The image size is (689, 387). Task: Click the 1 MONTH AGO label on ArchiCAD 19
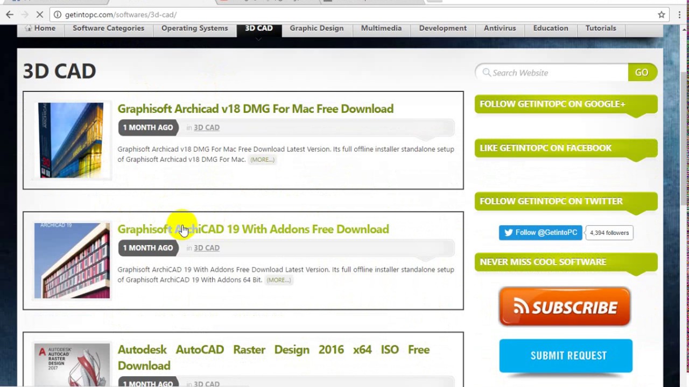pyautogui.click(x=148, y=248)
